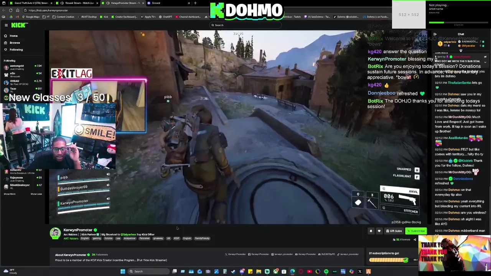491x276 pixels.
Task: Open itzjaysosa's channel in Following list
Action: [x=23, y=179]
